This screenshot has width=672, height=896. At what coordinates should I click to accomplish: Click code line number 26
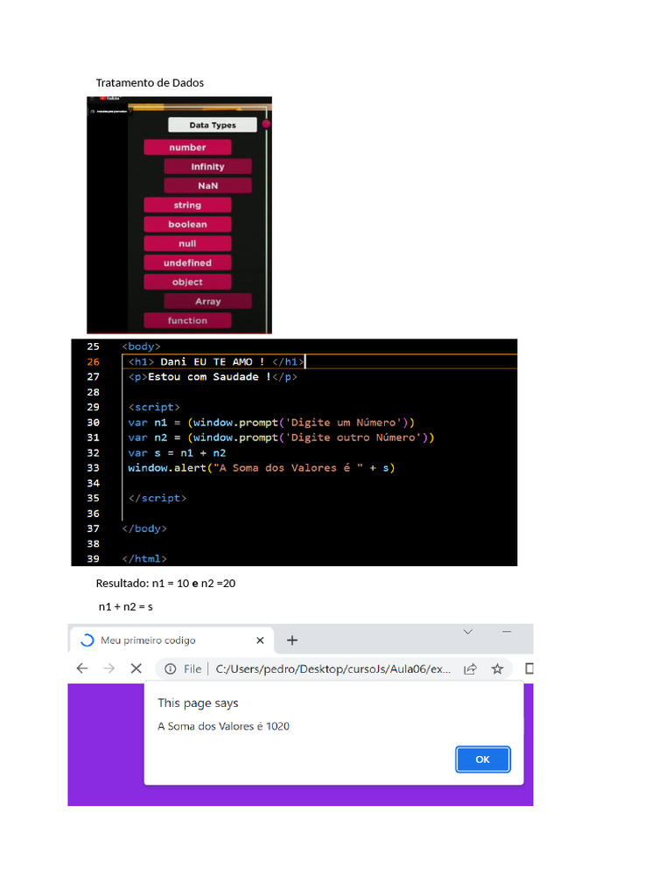(x=93, y=361)
